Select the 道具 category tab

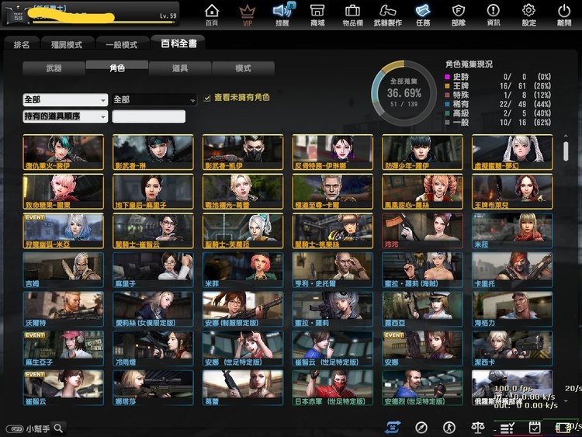click(180, 68)
